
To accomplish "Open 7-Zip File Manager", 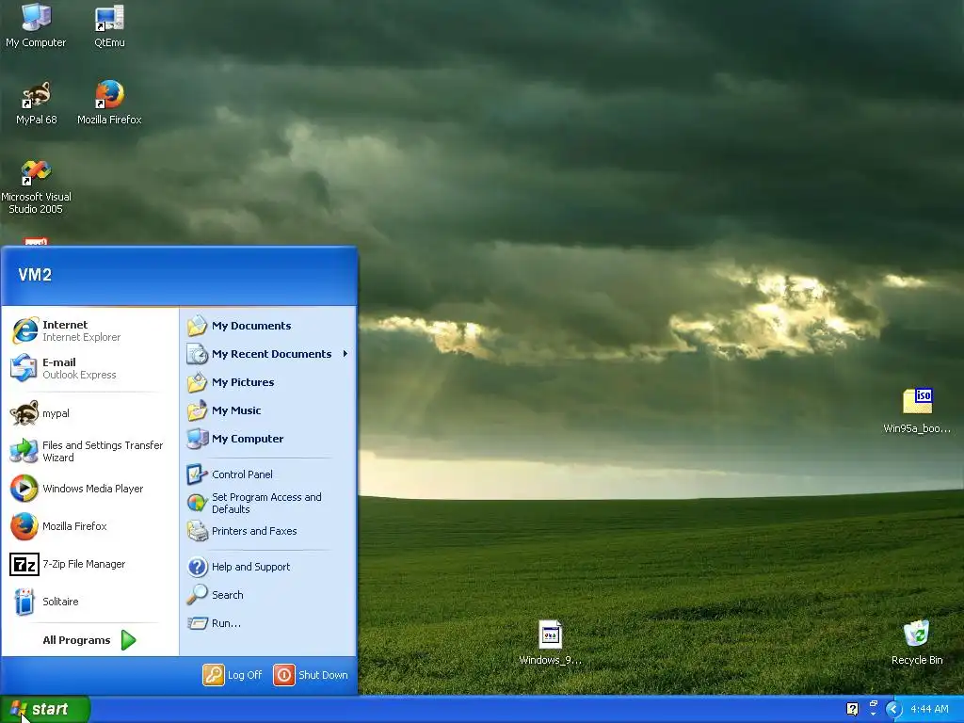I will (89, 564).
